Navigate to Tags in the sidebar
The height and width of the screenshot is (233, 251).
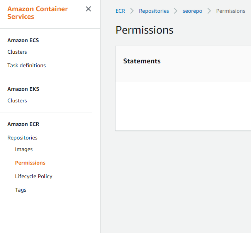tap(21, 190)
